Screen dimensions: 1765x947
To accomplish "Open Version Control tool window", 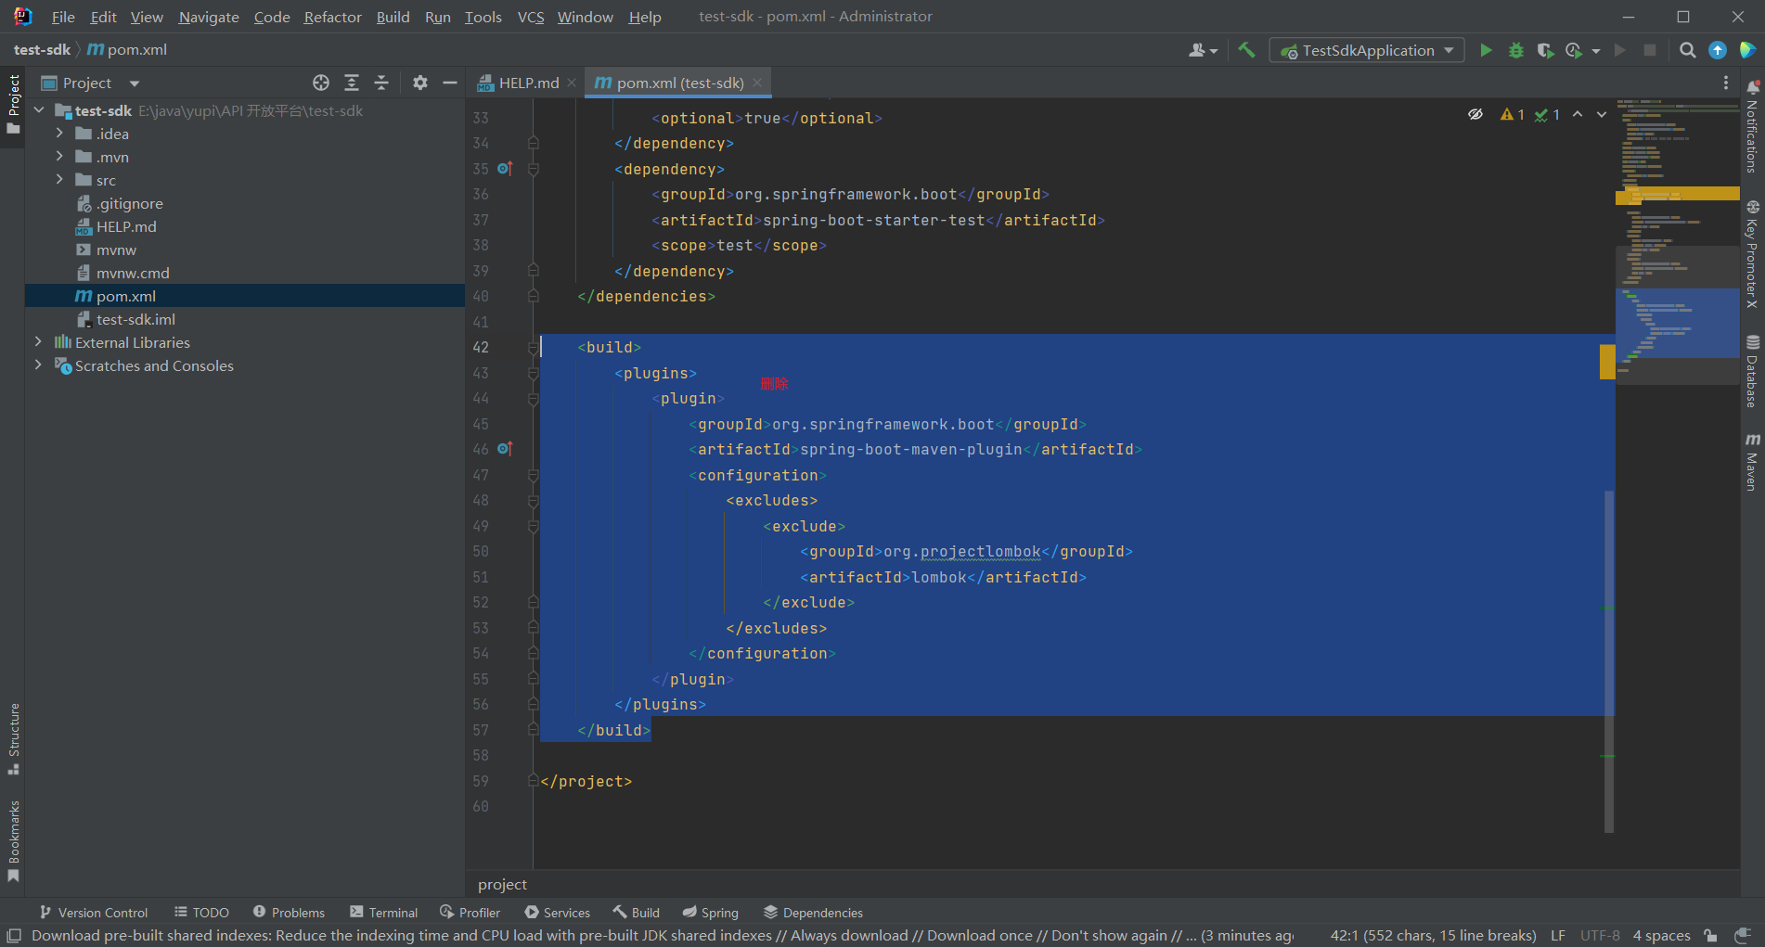I will tap(93, 913).
